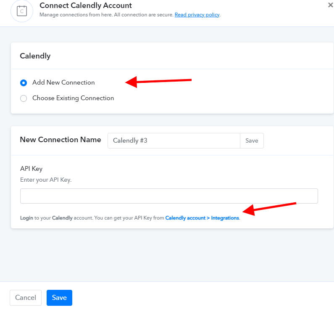Click the bold Calendly word in help text
334x310 pixels.
(x=62, y=218)
